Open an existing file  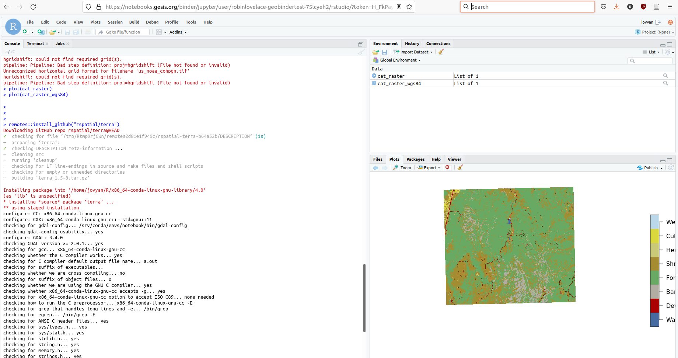tap(52, 32)
